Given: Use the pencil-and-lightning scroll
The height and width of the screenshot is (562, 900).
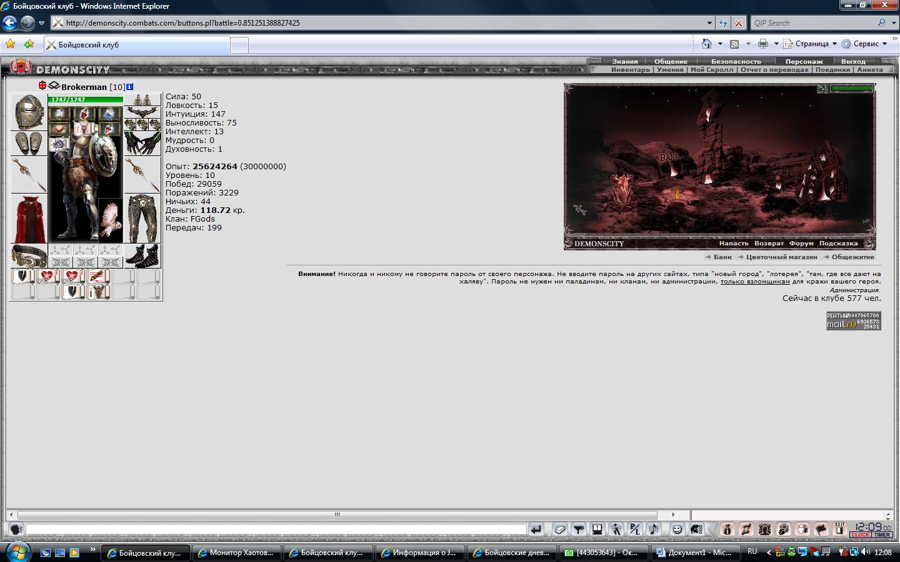Looking at the screenshot, I should click(97, 276).
